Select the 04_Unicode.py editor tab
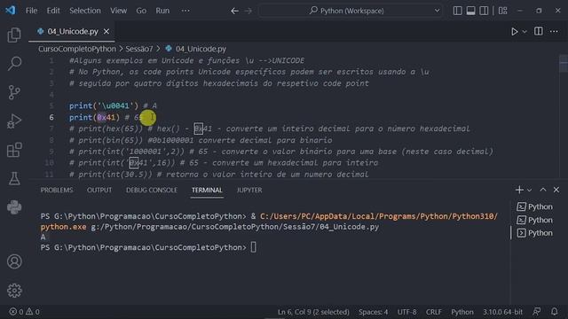The height and width of the screenshot is (319, 568). tap(72, 32)
